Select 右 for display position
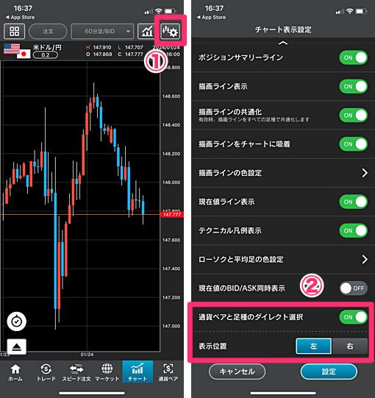375x398 pixels. [350, 346]
